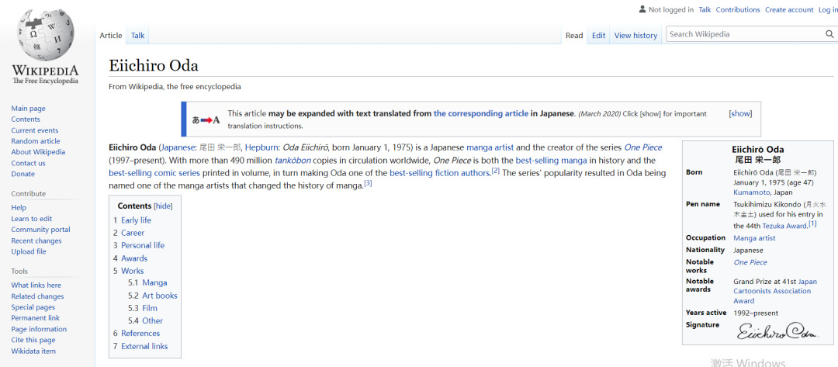The width and height of the screenshot is (838, 367).
Task: Jump to citation [2]
Action: pos(496,171)
